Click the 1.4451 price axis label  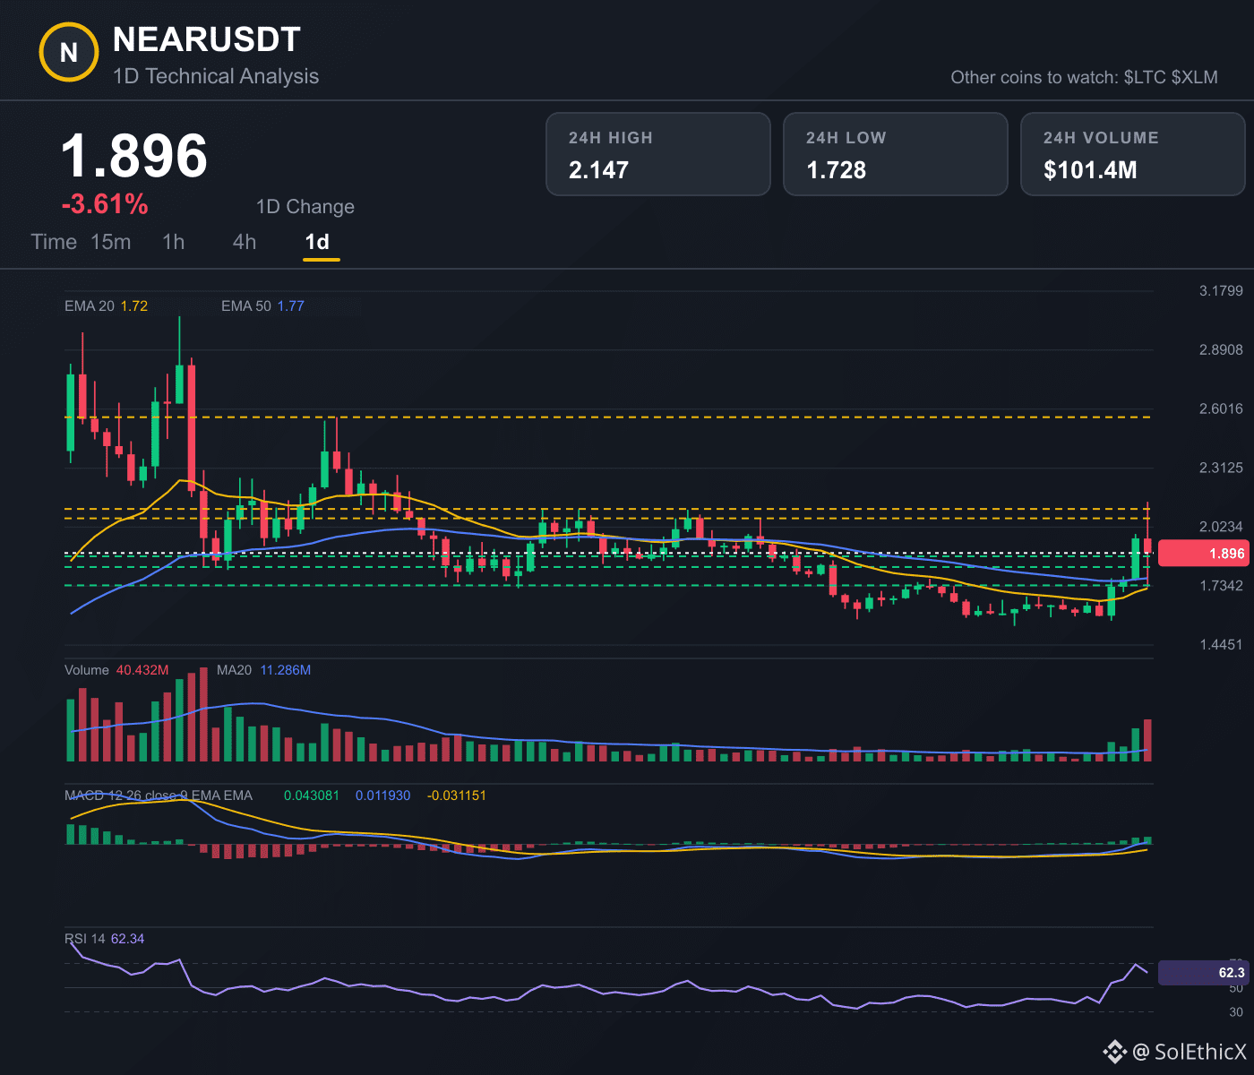1221,644
